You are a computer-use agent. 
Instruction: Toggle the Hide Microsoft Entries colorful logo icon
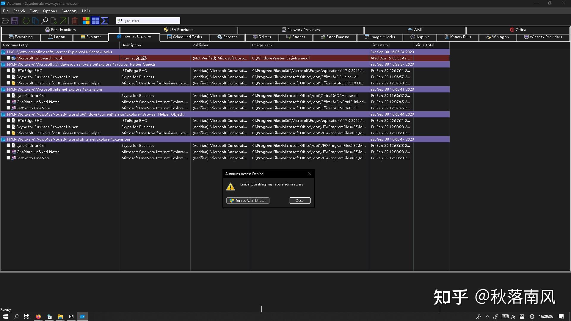(86, 21)
